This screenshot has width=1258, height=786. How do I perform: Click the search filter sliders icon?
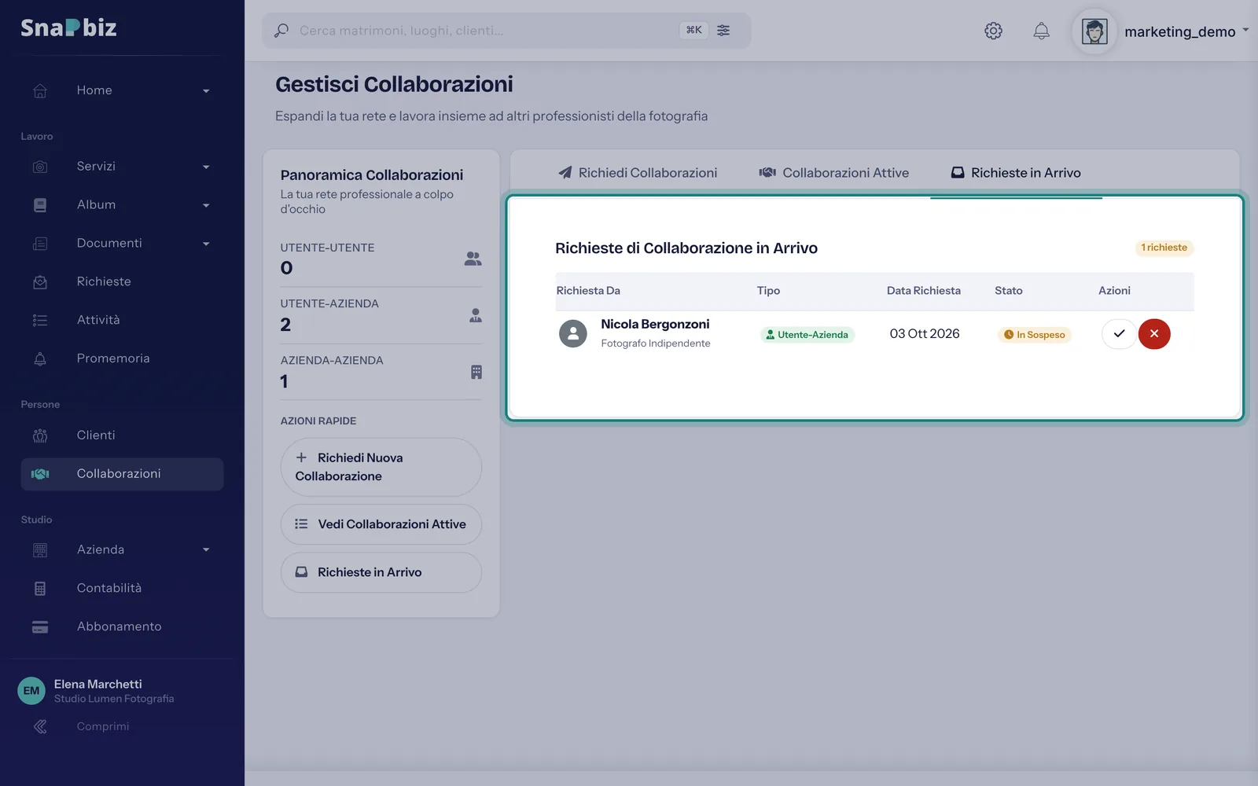723,31
